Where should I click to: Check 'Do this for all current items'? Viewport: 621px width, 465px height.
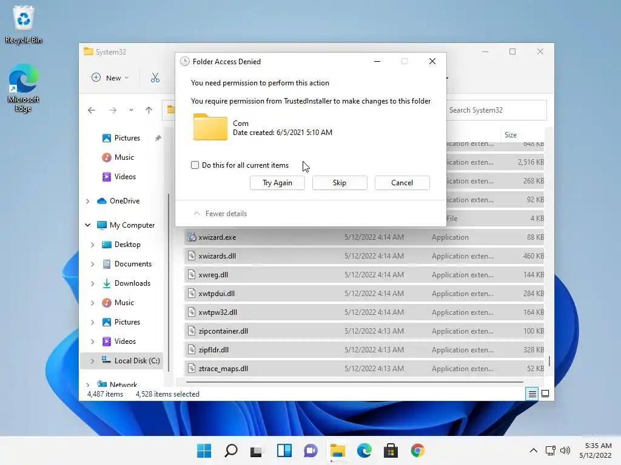tap(195, 165)
